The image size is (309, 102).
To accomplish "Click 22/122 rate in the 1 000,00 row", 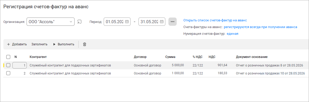I will click(198, 73).
